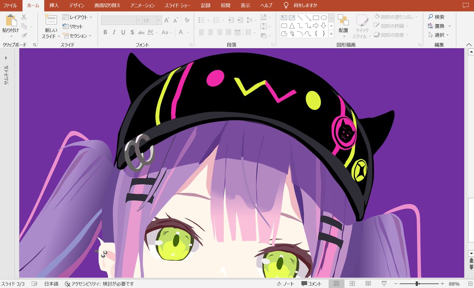
Task: Click the decrease indent icon
Action: point(231,20)
